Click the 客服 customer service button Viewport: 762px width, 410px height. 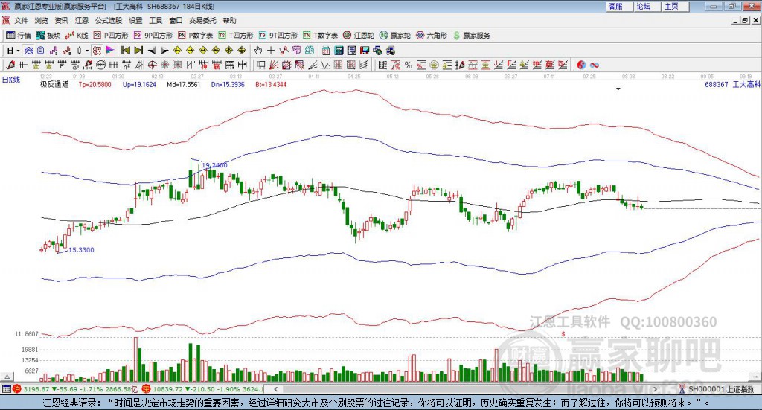point(615,6)
